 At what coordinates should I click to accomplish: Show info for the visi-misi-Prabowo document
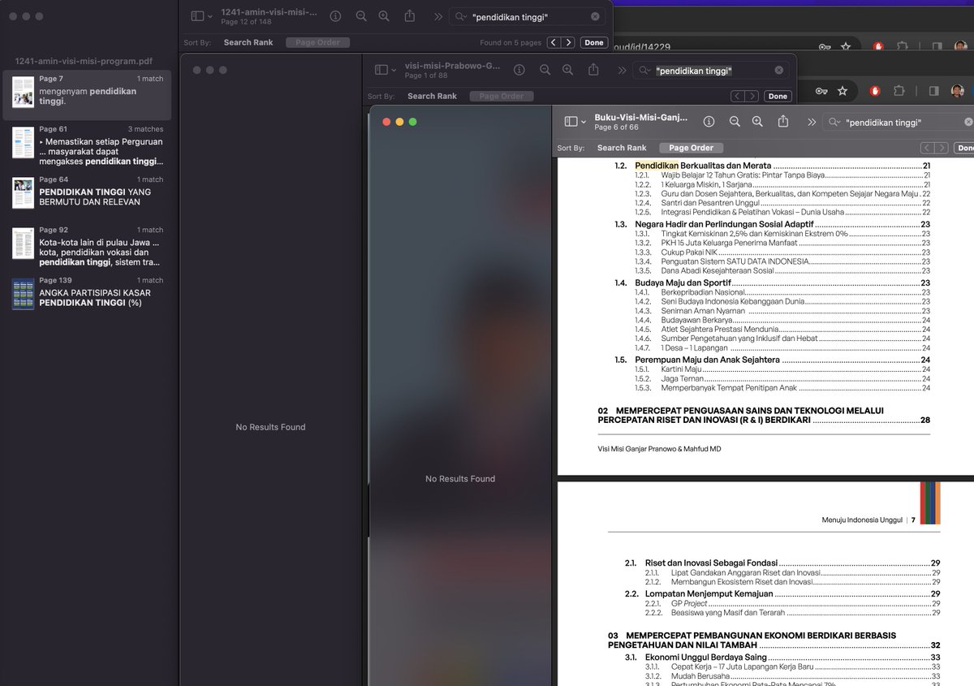coord(519,70)
